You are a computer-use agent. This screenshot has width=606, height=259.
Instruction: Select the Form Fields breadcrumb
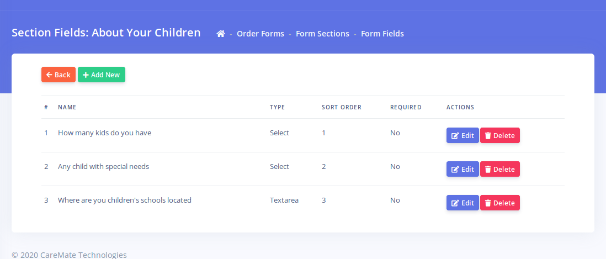[x=382, y=34]
